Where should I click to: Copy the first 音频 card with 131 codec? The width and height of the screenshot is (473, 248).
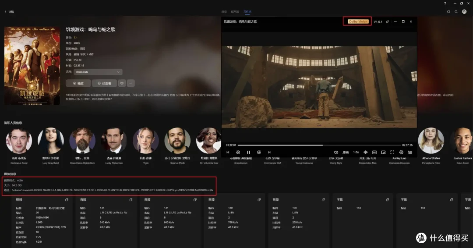(131, 200)
